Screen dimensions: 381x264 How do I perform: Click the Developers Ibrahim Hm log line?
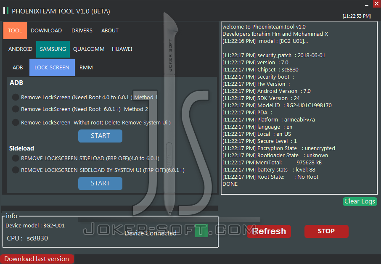[275, 34]
